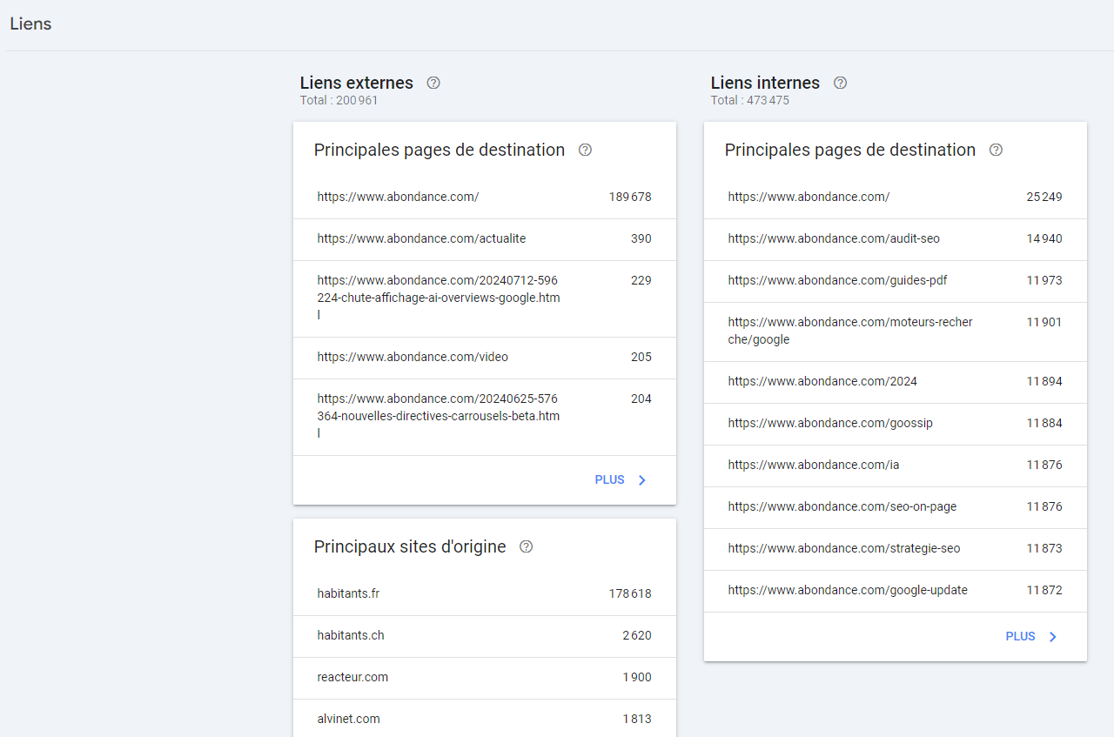This screenshot has height=737, width=1114.
Task: Select the abondance.com/audit-seo row
Action: (896, 239)
